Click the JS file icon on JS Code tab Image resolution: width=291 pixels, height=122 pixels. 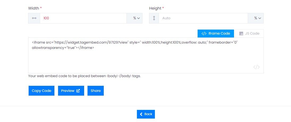(x=241, y=34)
